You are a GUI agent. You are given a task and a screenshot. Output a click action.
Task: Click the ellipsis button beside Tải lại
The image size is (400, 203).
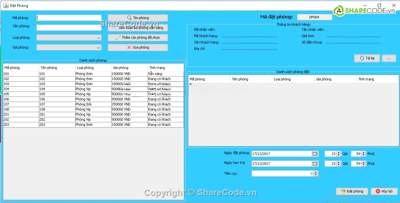point(389,58)
